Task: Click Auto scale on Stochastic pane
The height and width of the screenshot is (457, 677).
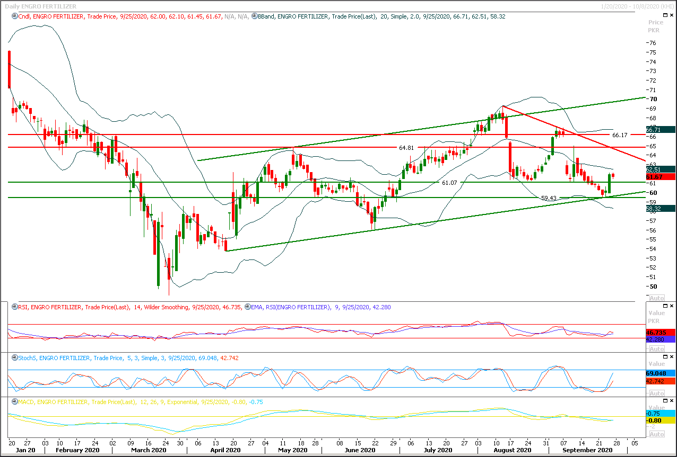Action: [657, 393]
